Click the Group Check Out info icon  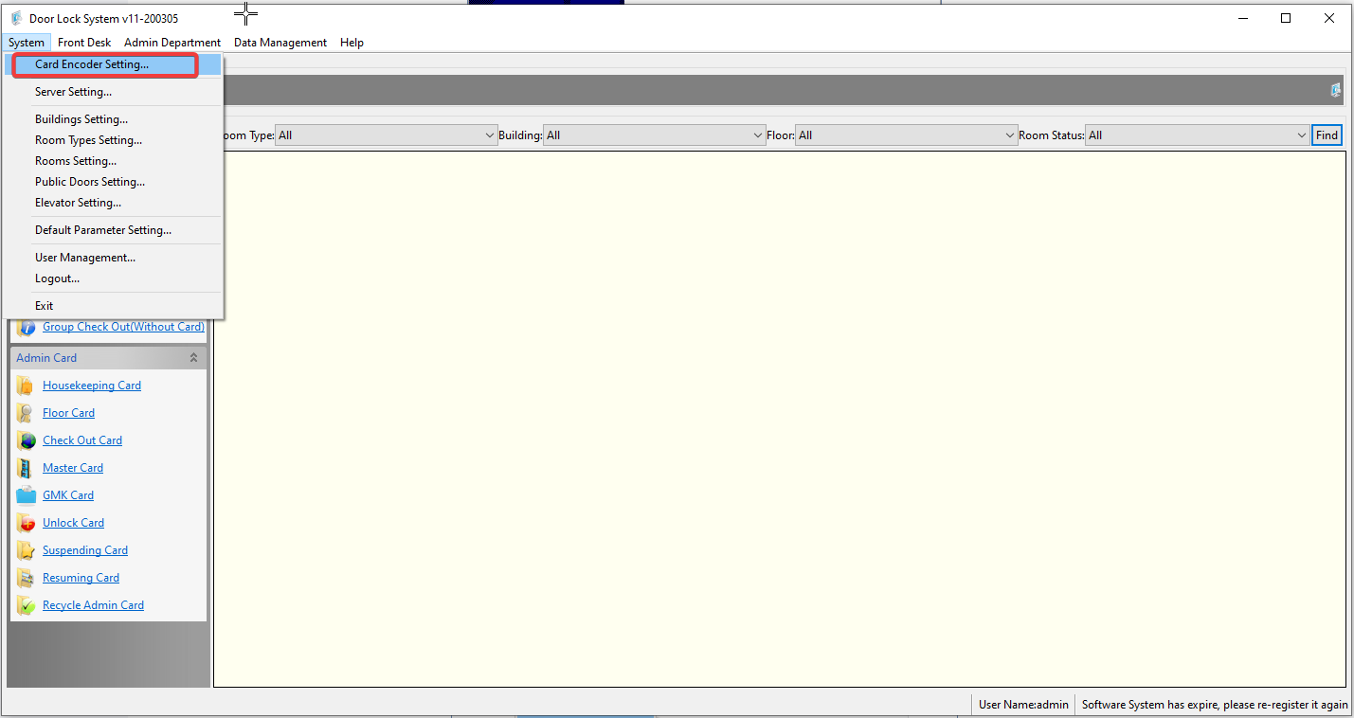pyautogui.click(x=26, y=328)
